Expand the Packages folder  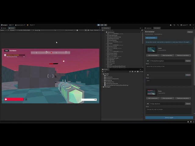(x=102, y=87)
